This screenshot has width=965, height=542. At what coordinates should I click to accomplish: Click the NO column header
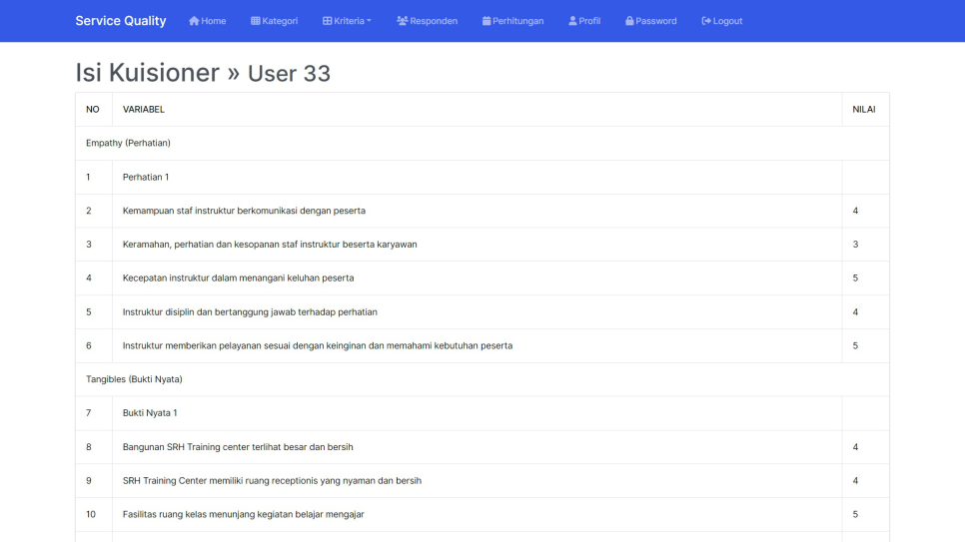(x=92, y=110)
